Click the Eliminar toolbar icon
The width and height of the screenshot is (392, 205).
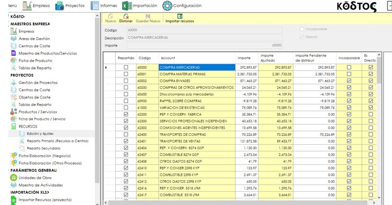125,16
